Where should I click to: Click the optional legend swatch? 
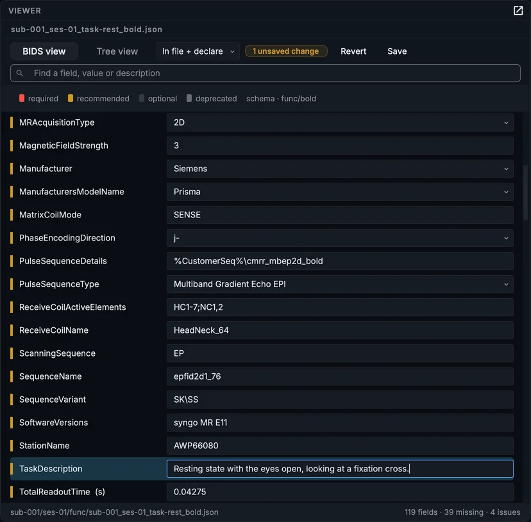click(142, 99)
